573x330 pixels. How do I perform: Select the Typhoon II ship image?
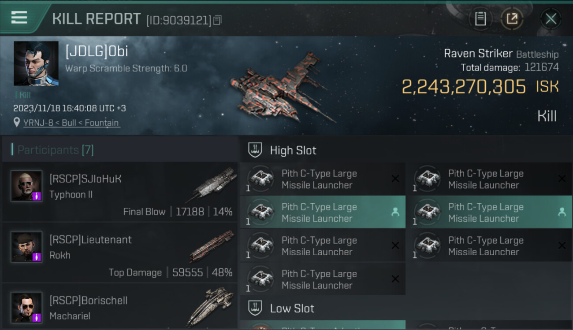pos(215,185)
